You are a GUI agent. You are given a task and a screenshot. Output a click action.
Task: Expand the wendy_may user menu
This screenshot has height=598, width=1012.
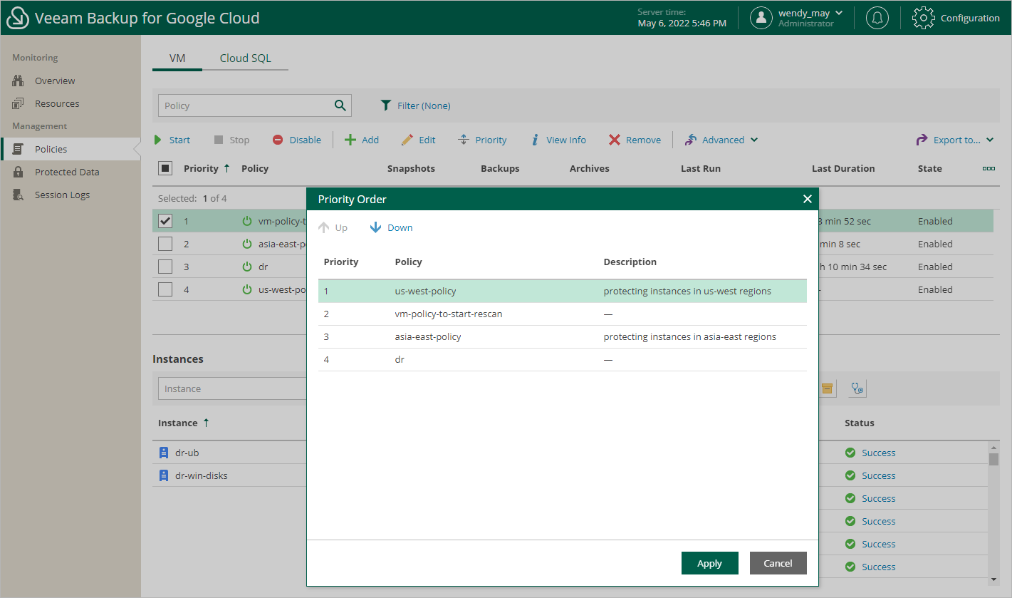[838, 13]
